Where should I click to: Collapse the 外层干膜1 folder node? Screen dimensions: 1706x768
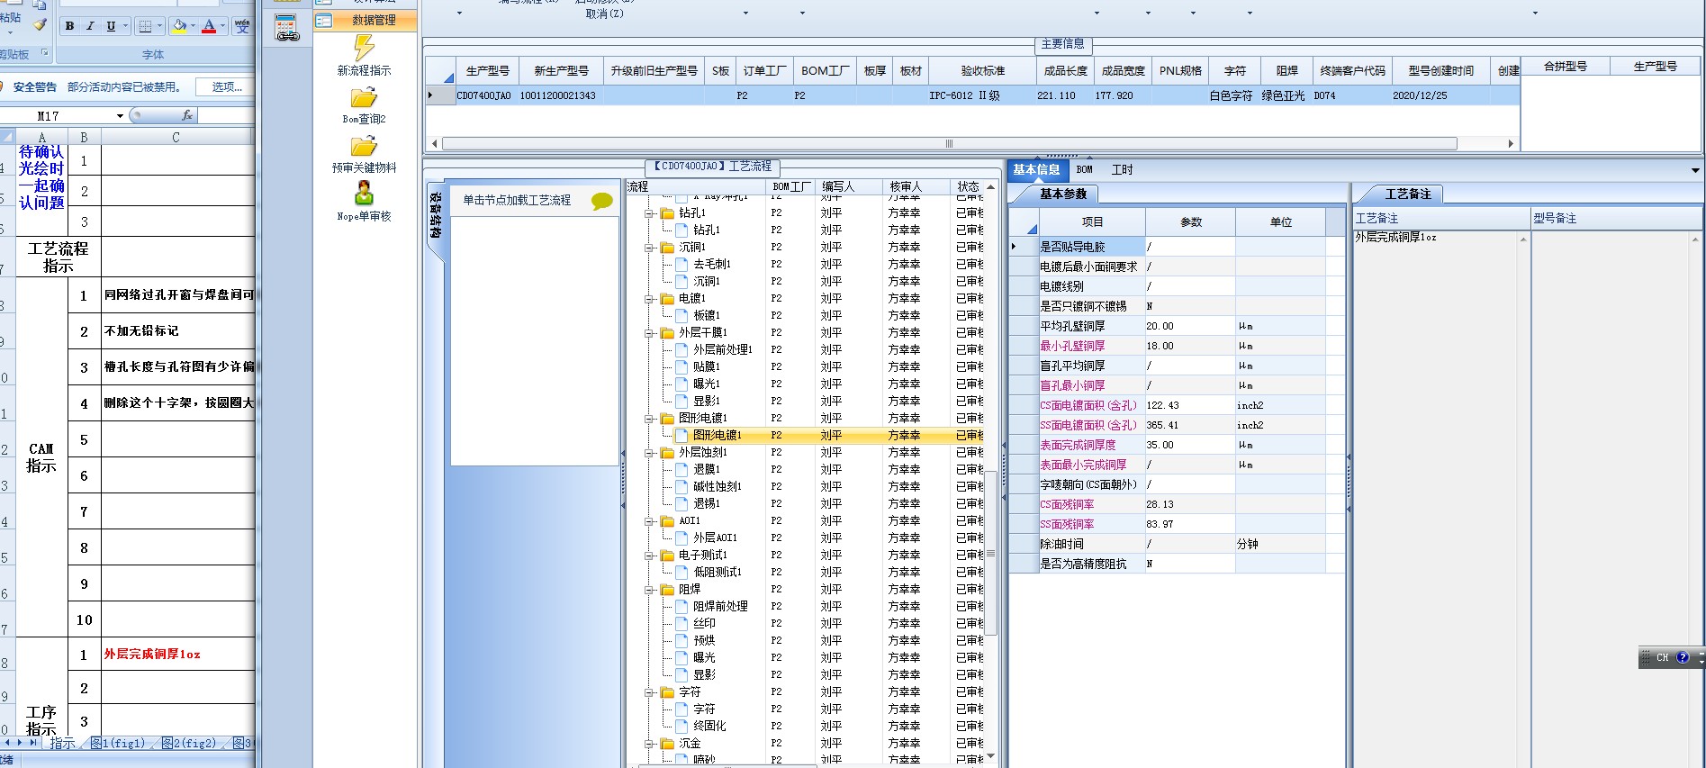point(649,333)
